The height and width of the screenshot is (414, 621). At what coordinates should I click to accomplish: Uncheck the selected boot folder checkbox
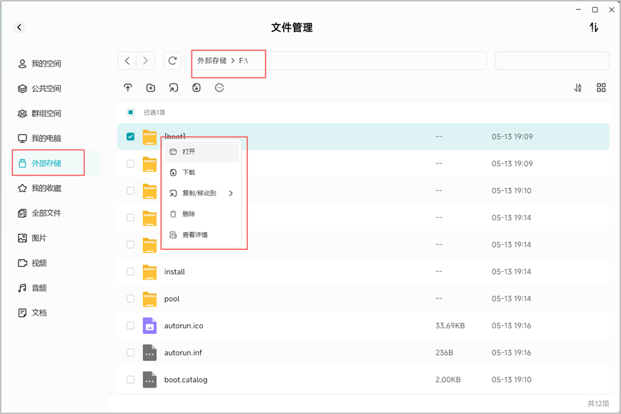click(x=130, y=136)
